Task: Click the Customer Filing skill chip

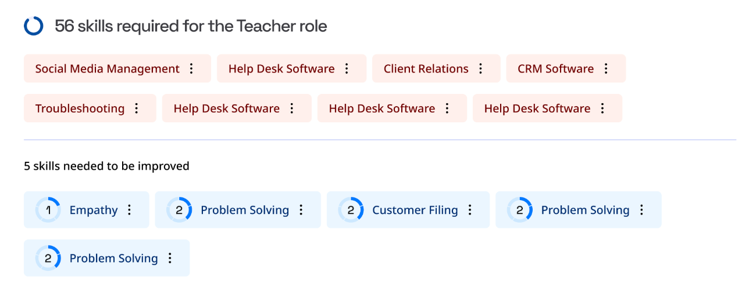Action: [415, 210]
